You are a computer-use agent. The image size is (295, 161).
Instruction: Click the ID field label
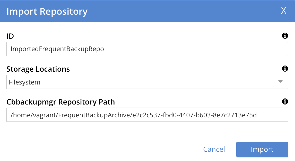[x=10, y=36]
